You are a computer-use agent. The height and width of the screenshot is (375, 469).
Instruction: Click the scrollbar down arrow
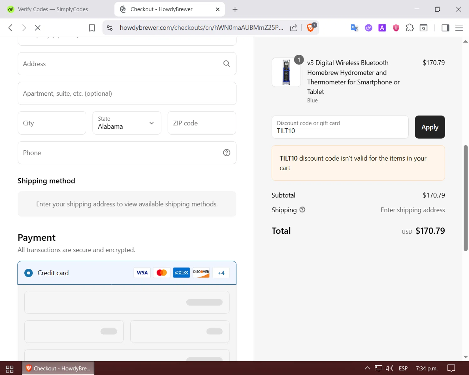point(466,357)
